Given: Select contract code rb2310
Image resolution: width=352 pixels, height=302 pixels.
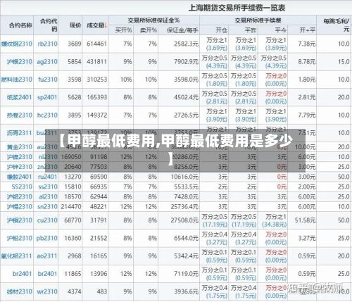Looking at the screenshot, I should (47, 44).
